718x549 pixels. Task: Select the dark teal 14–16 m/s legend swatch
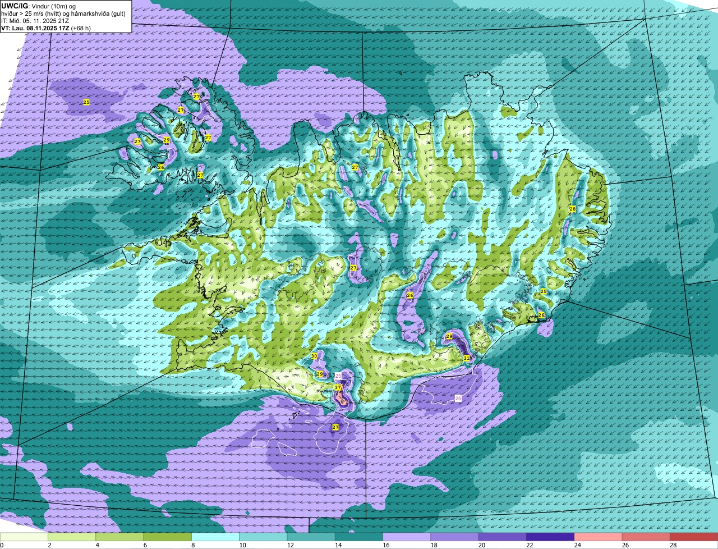tap(359, 537)
